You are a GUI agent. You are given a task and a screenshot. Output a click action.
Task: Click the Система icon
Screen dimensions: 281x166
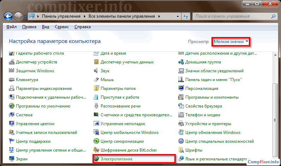pos(12,115)
